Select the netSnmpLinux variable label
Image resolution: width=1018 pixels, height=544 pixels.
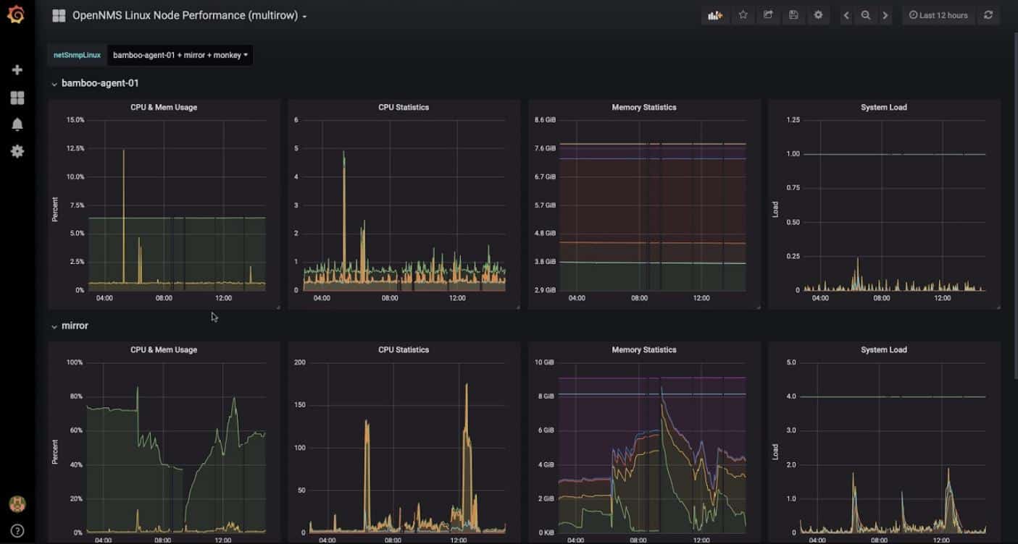coord(75,54)
